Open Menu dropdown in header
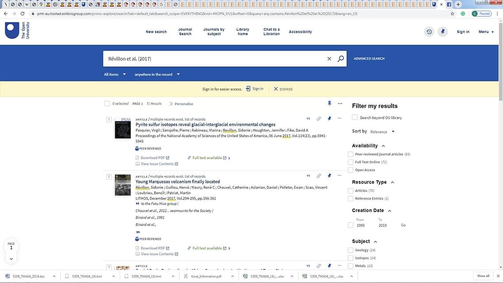Viewport: 503px width, 283px height. pos(486,32)
